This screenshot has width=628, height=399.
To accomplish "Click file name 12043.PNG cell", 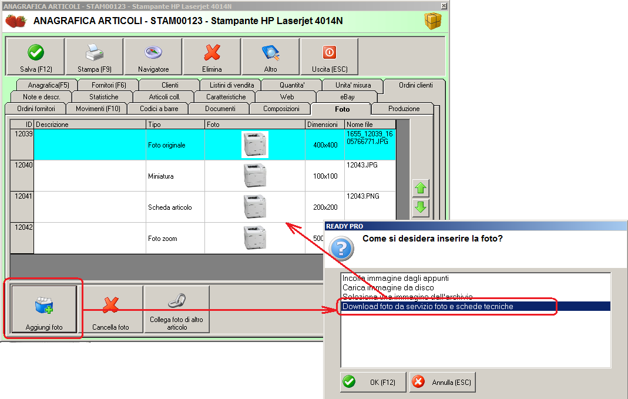I will (x=370, y=207).
